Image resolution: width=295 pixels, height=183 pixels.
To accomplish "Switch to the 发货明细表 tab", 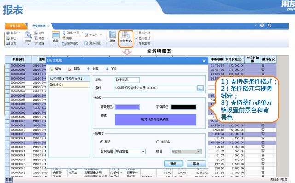I will tap(39, 26).
